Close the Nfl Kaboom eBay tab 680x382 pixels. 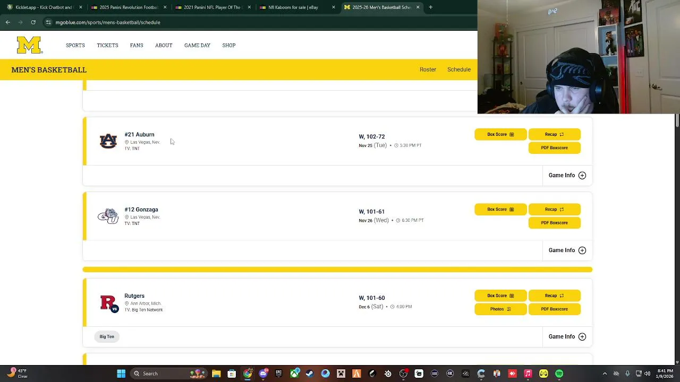coord(334,7)
